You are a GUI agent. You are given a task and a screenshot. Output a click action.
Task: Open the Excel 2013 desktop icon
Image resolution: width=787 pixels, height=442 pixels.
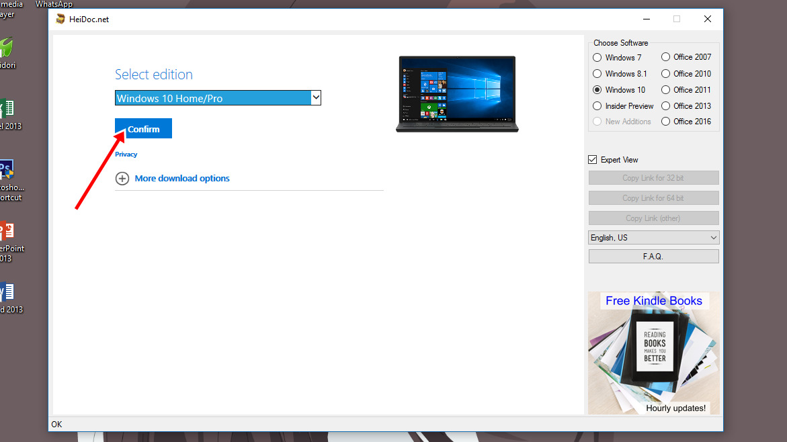coord(5,109)
